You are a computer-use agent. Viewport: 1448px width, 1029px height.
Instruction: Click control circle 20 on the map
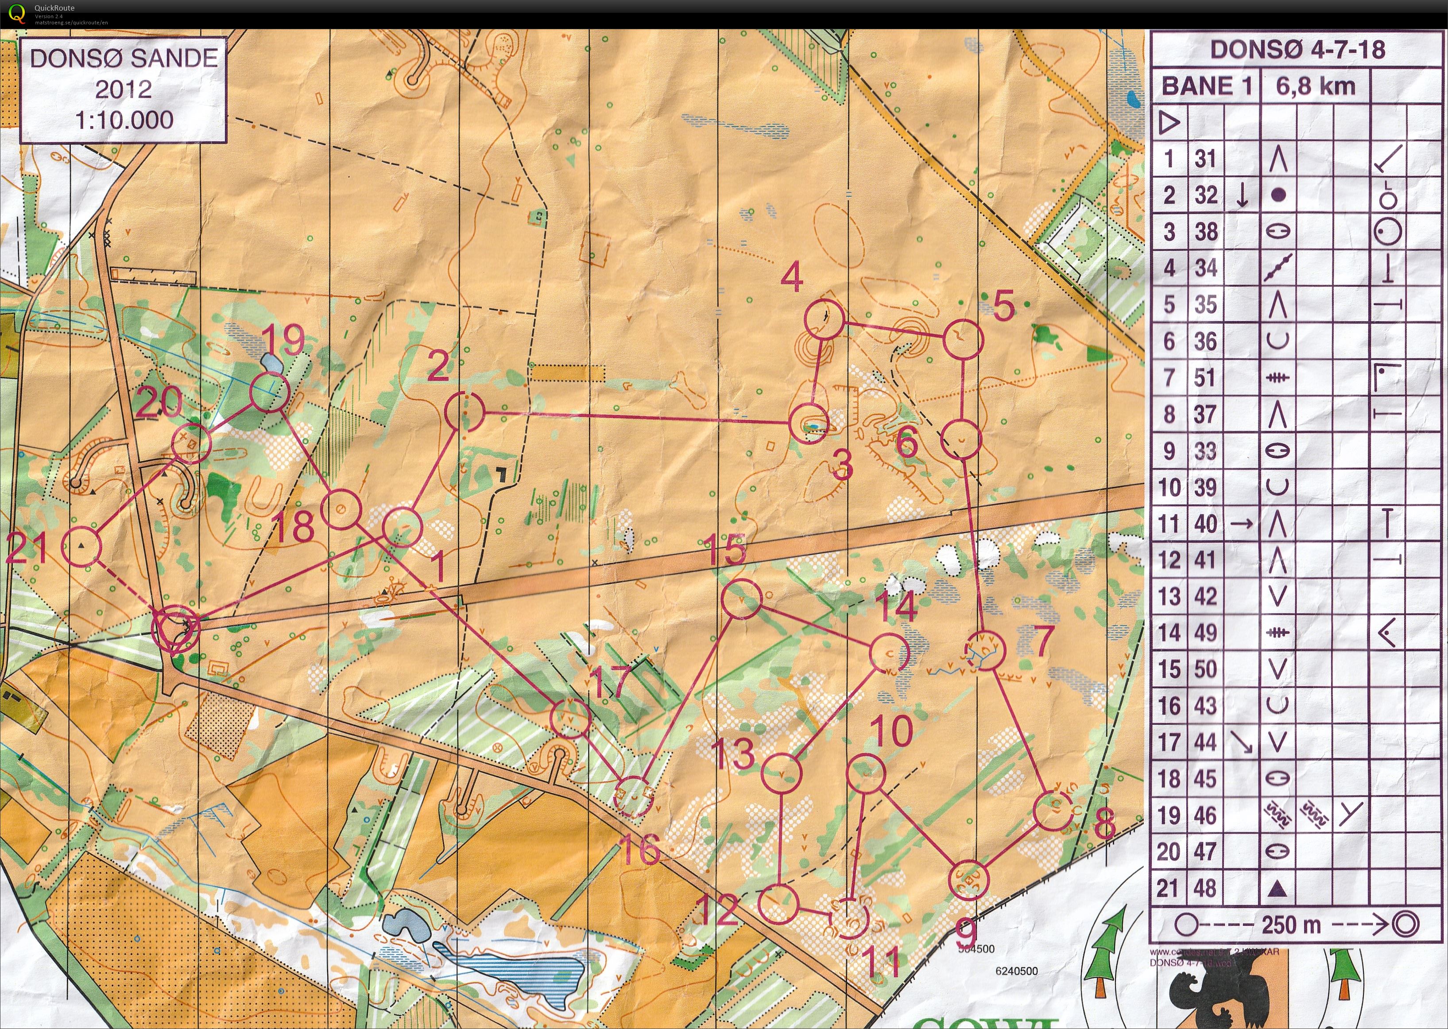(191, 443)
